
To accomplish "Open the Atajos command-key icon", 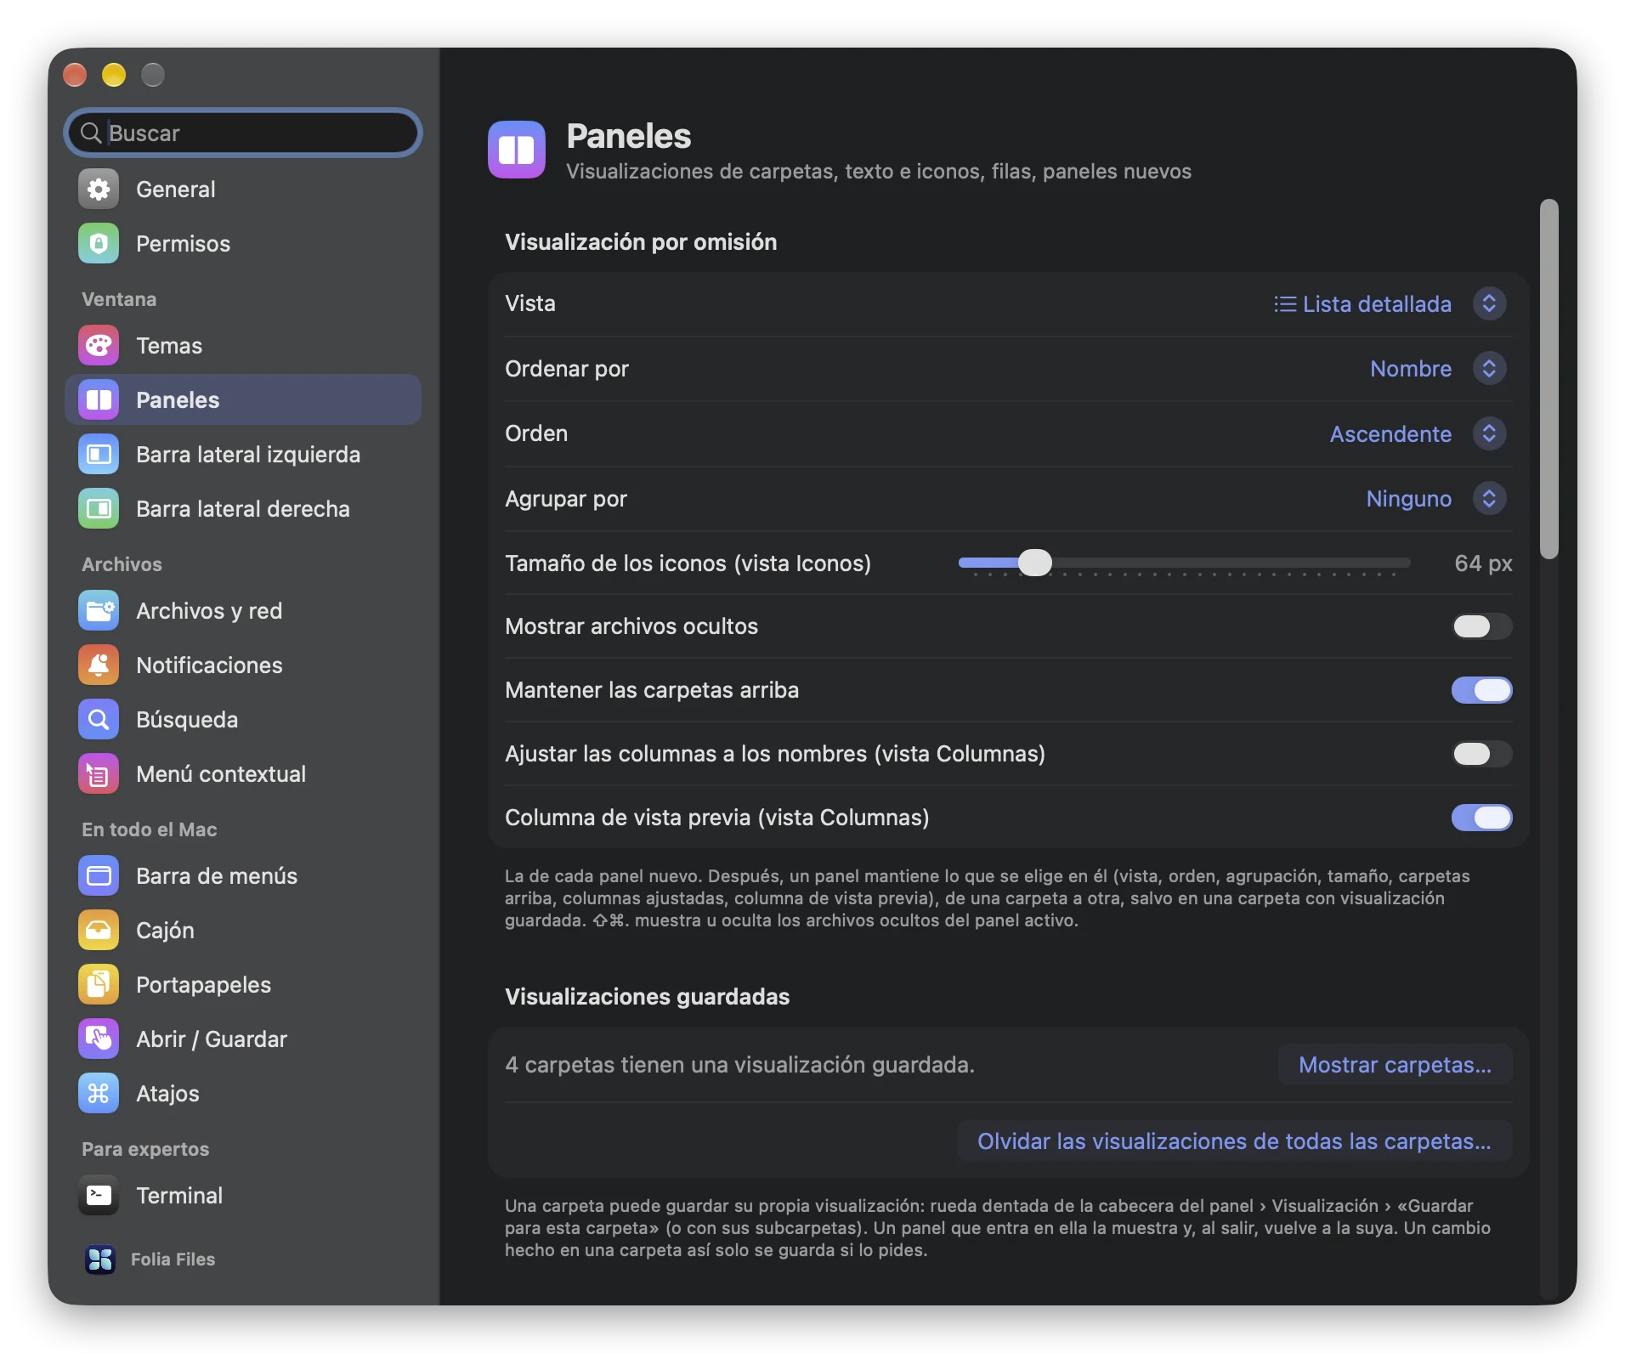I will coord(99,1094).
